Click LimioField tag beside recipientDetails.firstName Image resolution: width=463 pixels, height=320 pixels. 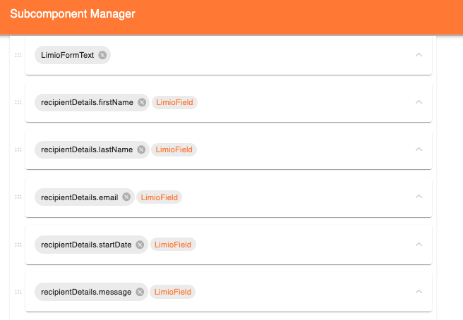[174, 102]
